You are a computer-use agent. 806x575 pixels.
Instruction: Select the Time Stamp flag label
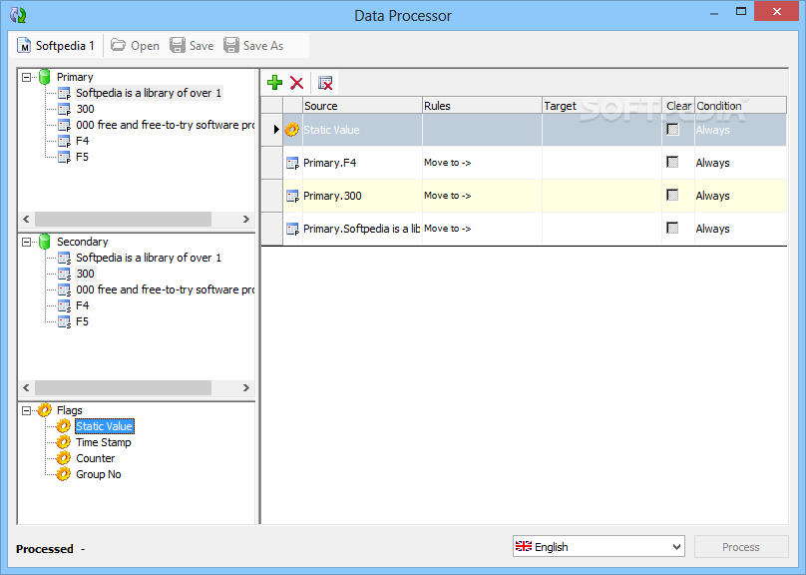point(104,442)
